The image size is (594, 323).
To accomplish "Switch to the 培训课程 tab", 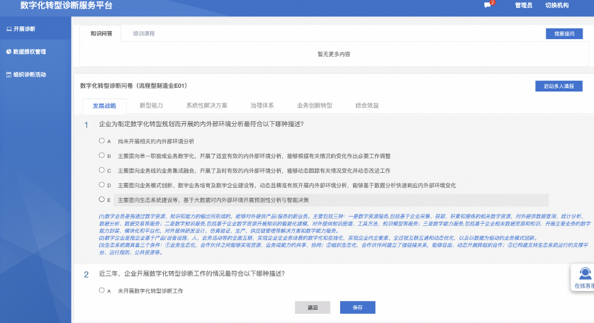I will coord(144,33).
